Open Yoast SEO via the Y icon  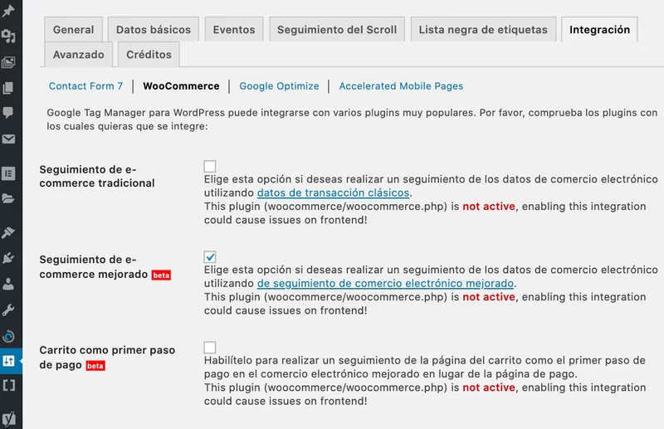[x=8, y=419]
